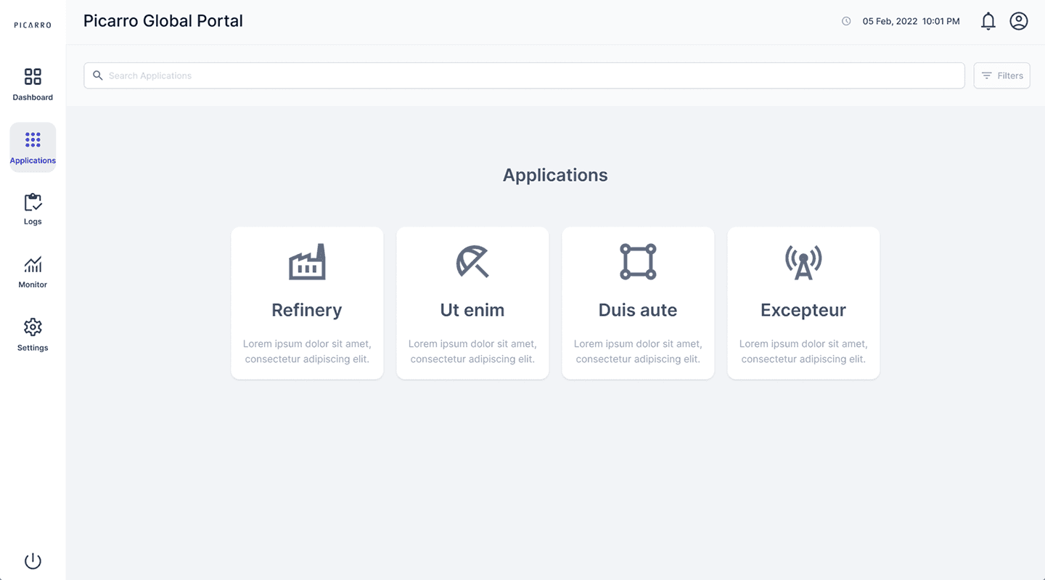Open the Refinery application title
The height and width of the screenshot is (580, 1045).
coord(307,310)
